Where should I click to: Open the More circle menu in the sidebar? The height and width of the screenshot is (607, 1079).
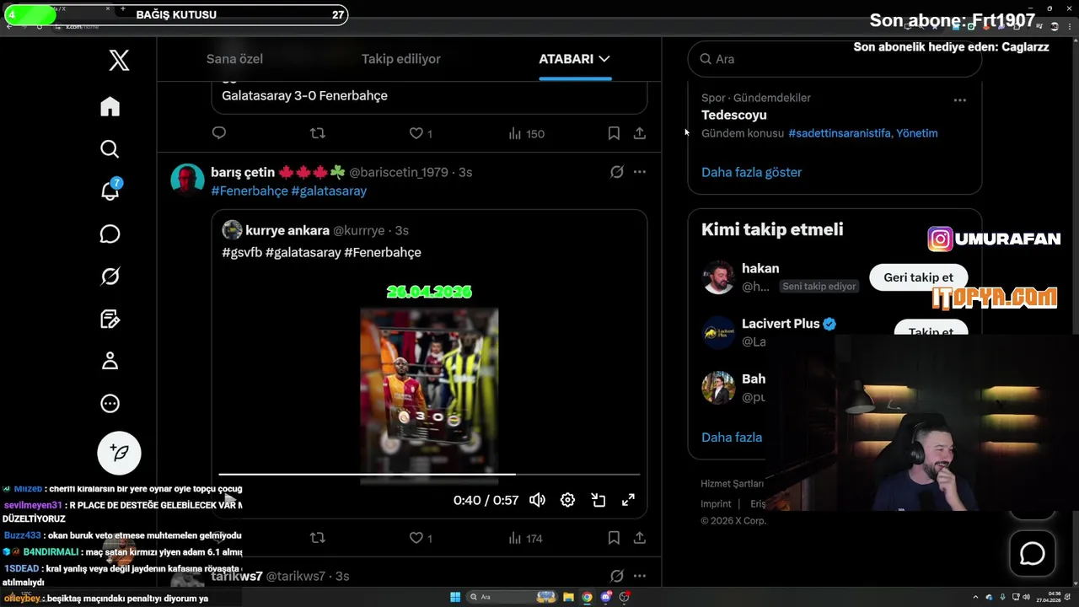[110, 403]
